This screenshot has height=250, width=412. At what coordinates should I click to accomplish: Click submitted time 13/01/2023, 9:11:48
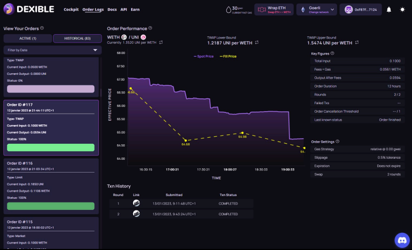pyautogui.click(x=174, y=204)
